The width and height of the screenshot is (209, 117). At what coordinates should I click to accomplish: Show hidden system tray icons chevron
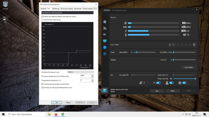[183, 114]
